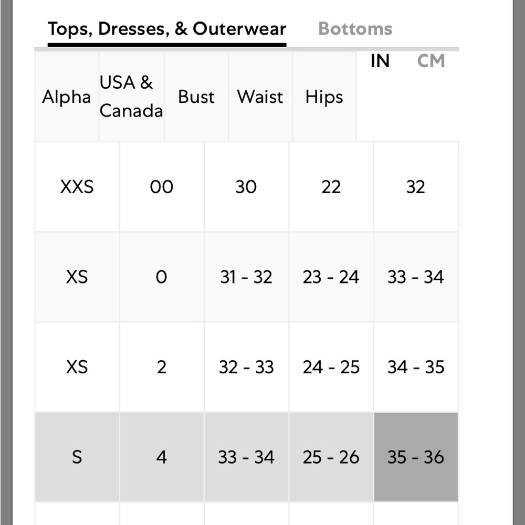This screenshot has width=525, height=525.
Task: Click the Alpha column header
Action: [x=67, y=97]
